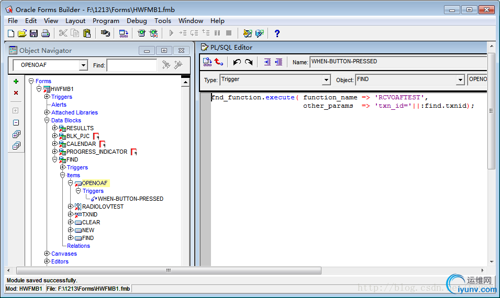Open the Type Trigger dropdown
The height and width of the screenshot is (298, 500).
[326, 80]
